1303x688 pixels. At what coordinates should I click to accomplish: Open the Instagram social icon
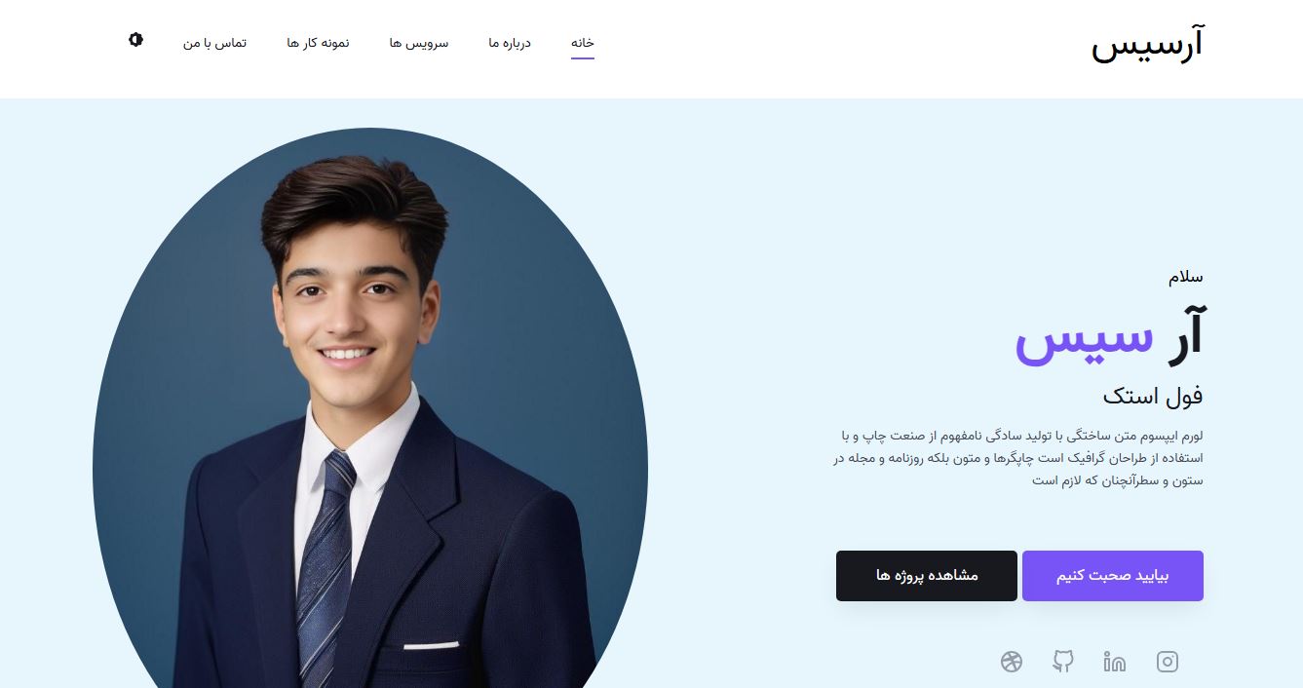1167,662
